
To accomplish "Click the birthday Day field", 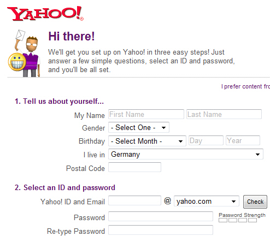I will click(206, 140).
